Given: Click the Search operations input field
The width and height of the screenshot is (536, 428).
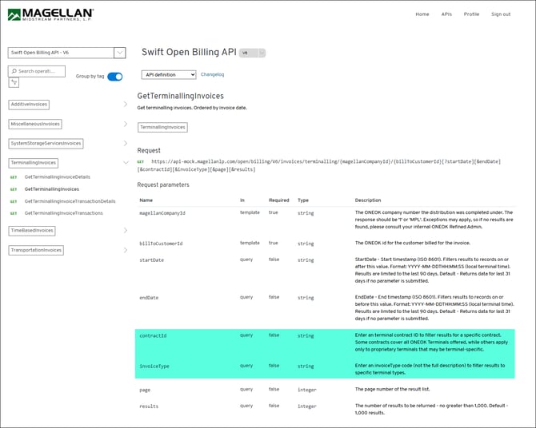Looking at the screenshot, I should coord(40,71).
